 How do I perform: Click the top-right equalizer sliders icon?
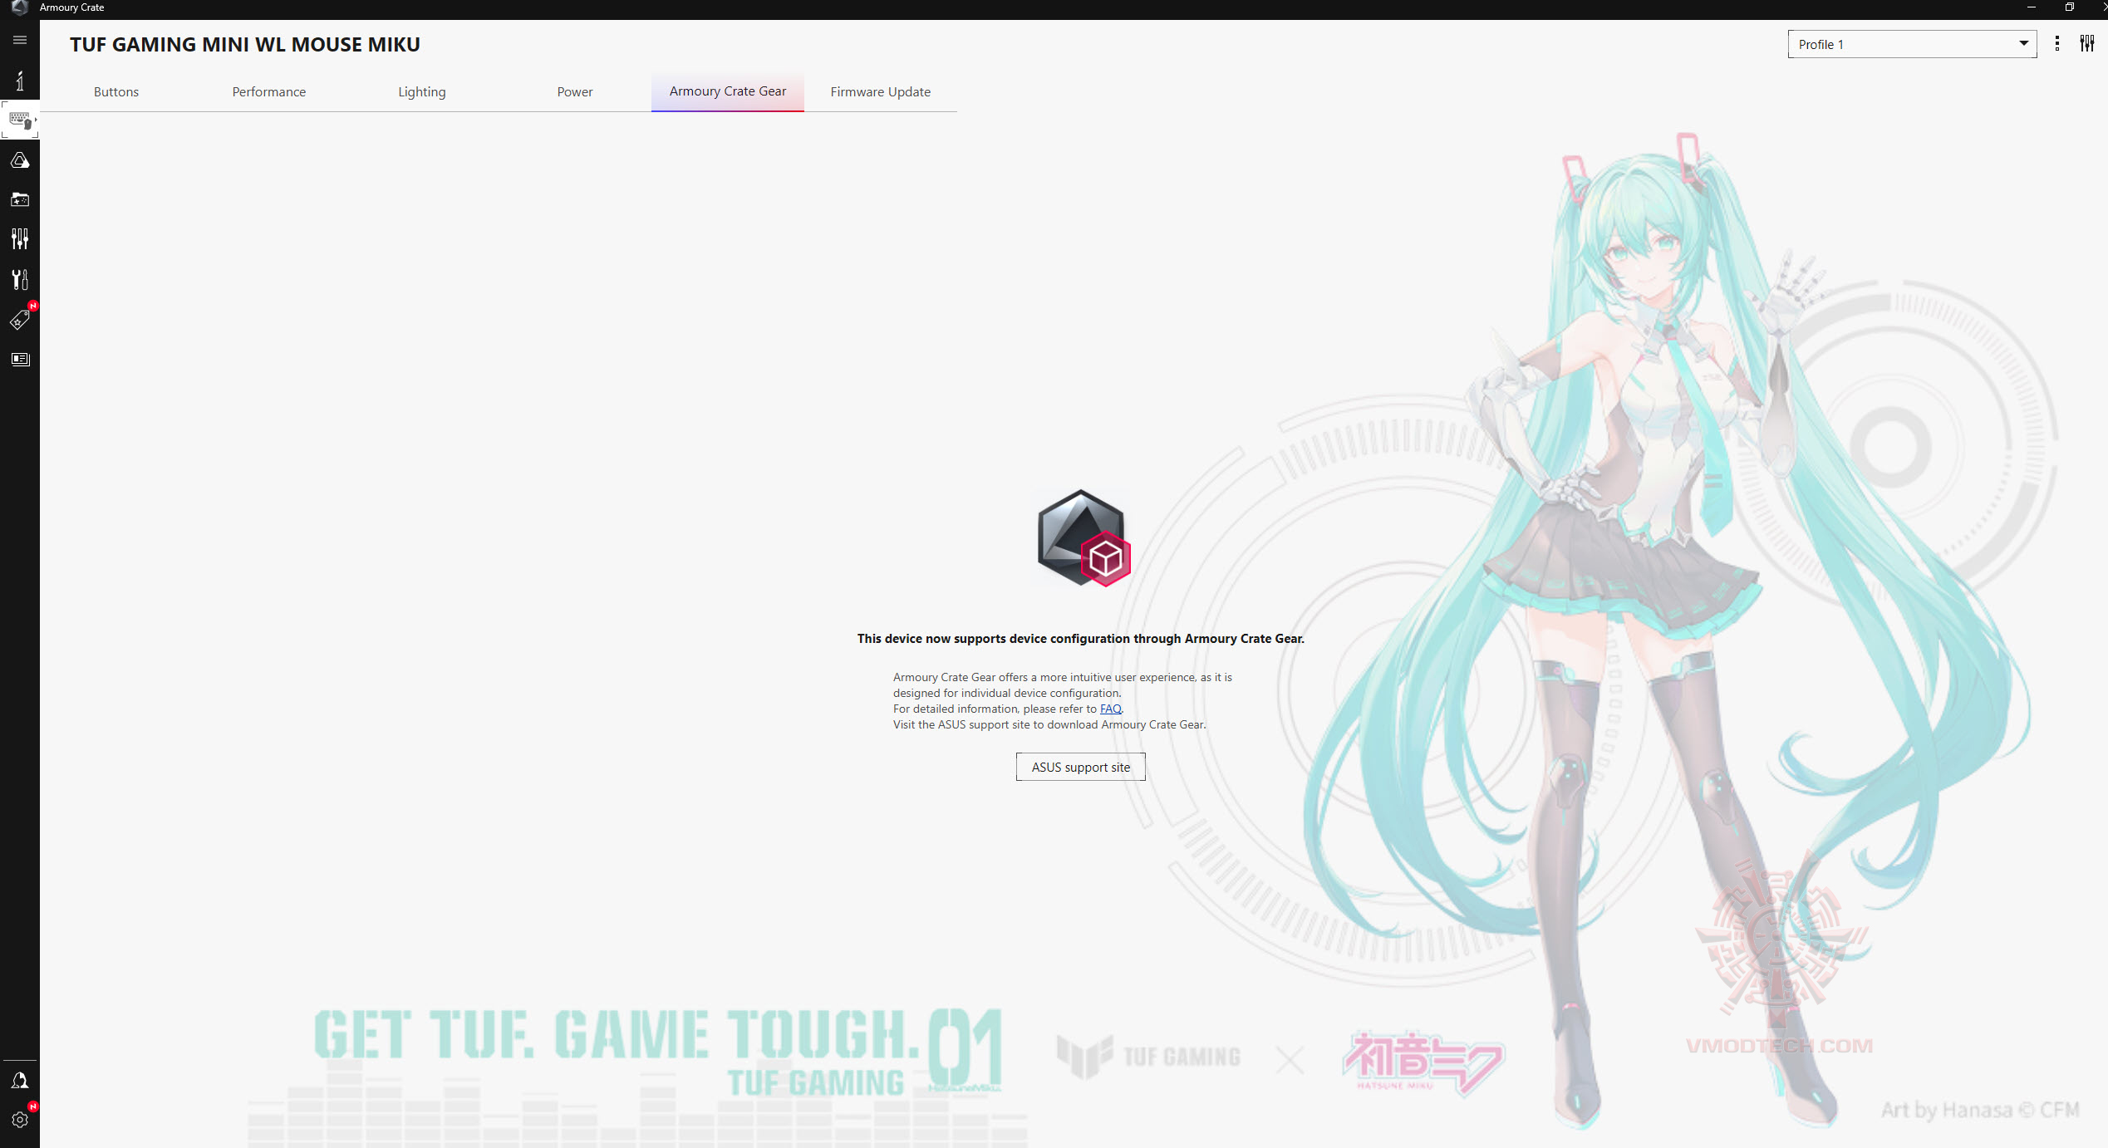(2086, 44)
